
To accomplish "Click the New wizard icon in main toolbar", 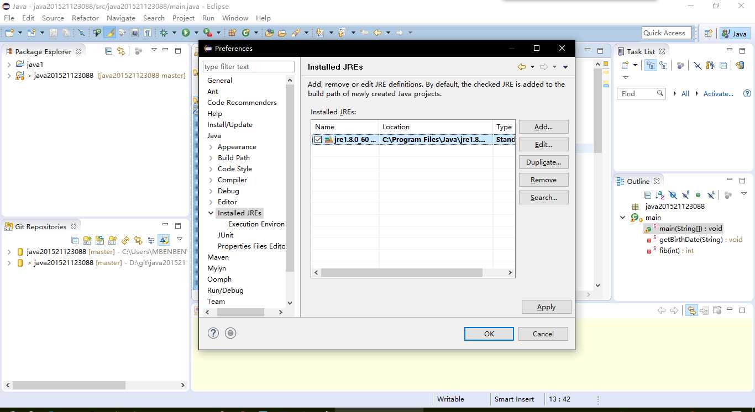I will (9, 33).
